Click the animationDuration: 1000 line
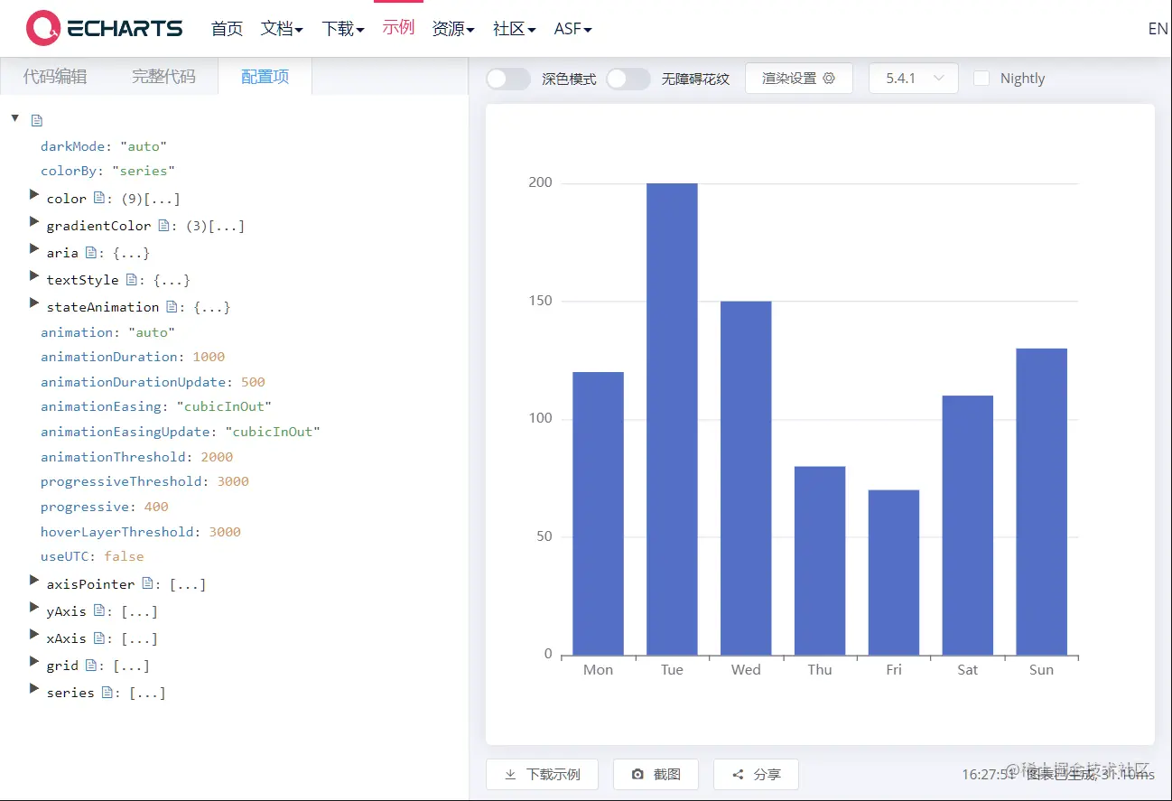 pos(133,357)
